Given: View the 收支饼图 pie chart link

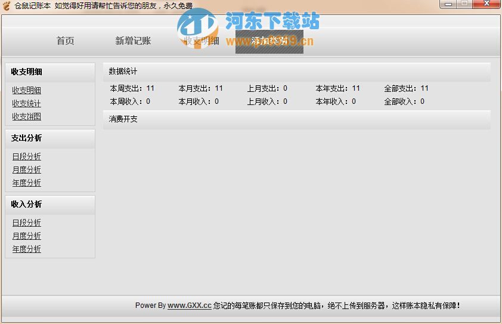Looking at the screenshot, I should coord(27,117).
